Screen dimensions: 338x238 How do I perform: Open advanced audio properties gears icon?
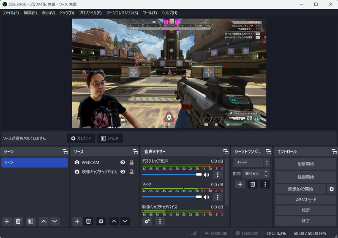(147, 221)
